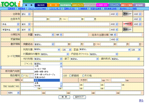This screenshot has width=149, height=103.
Task: Open the 操作説明 tab
Action: (139, 5)
